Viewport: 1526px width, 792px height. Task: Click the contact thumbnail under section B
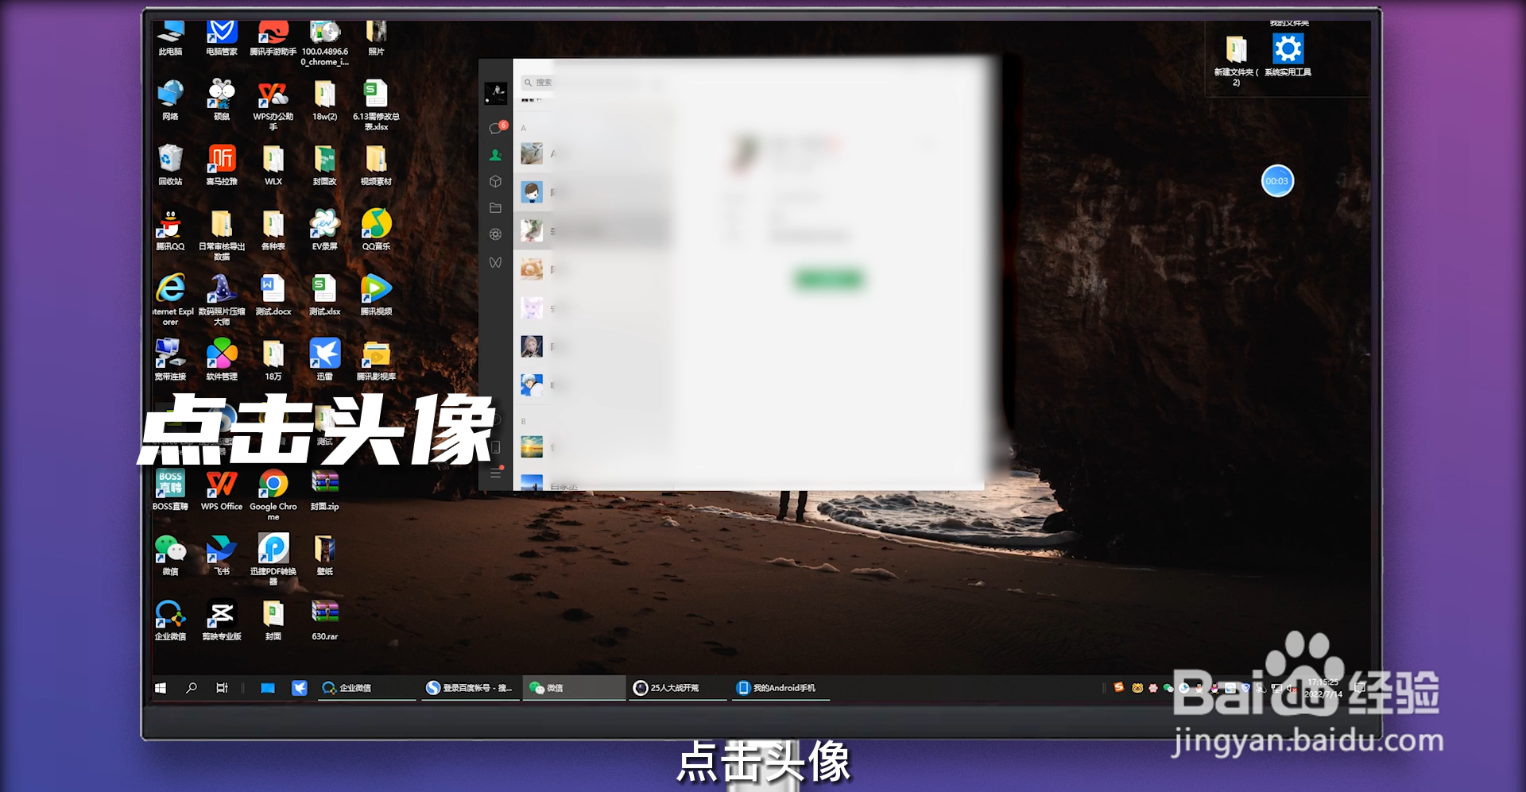point(533,446)
